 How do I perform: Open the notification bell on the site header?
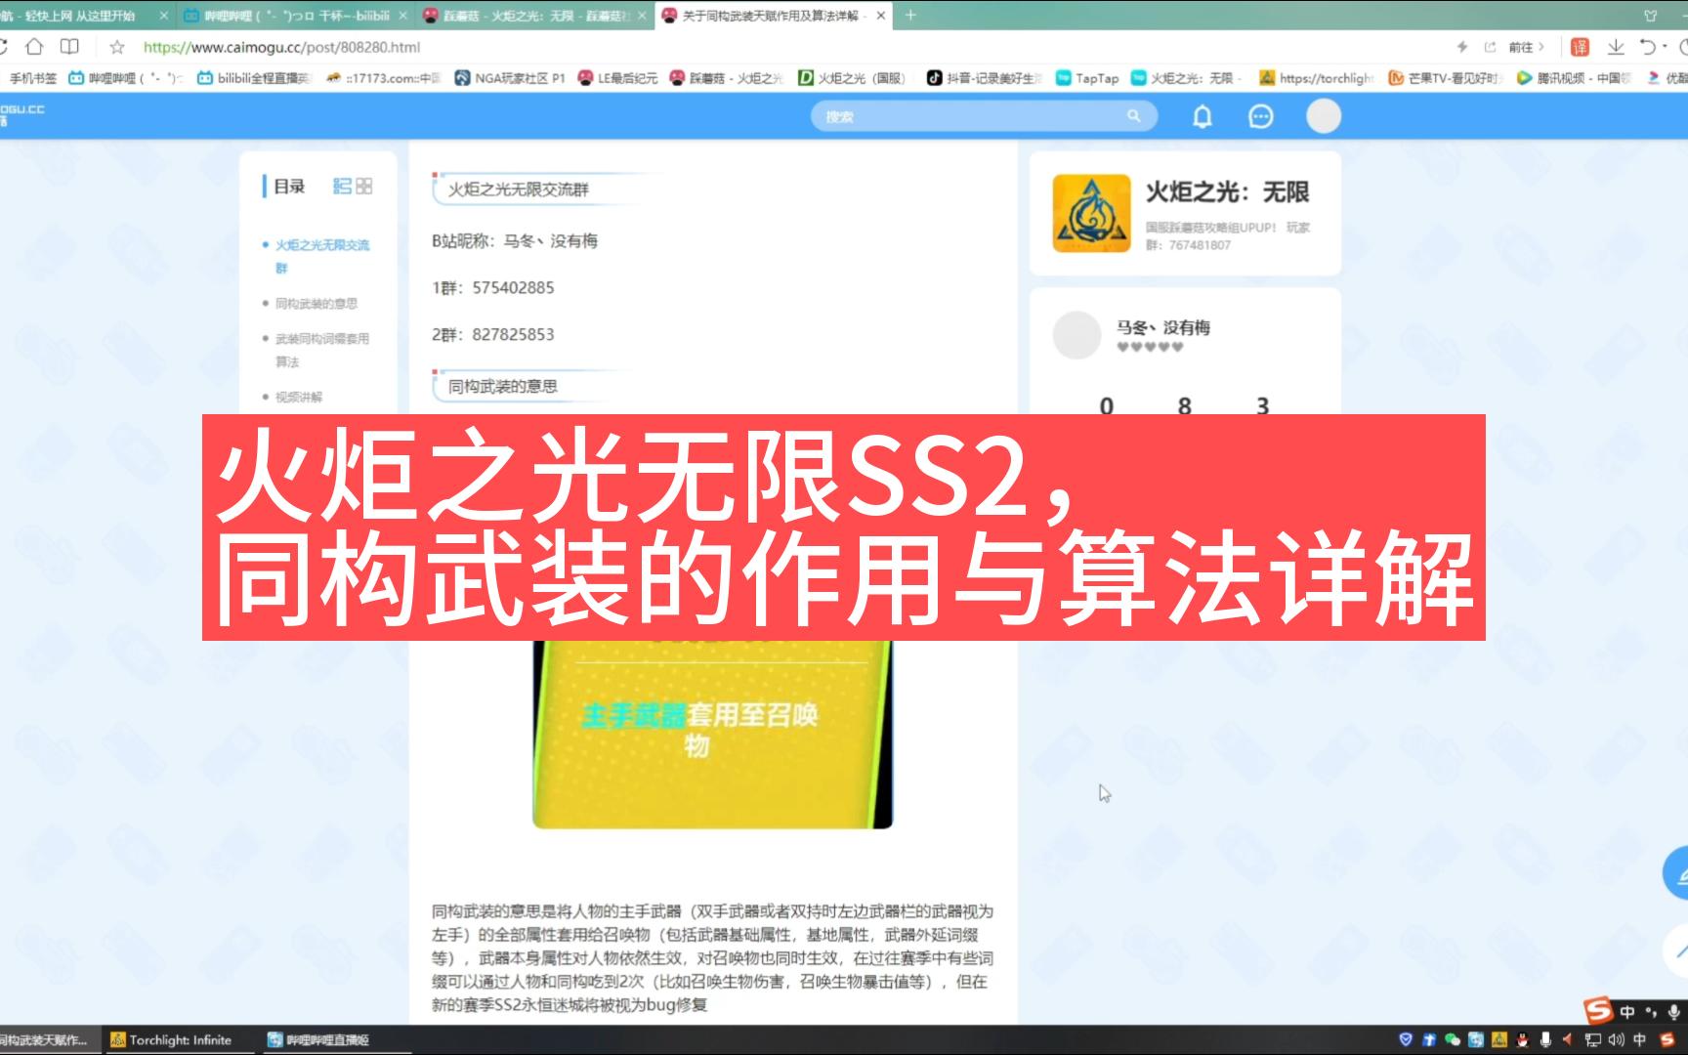pyautogui.click(x=1203, y=116)
